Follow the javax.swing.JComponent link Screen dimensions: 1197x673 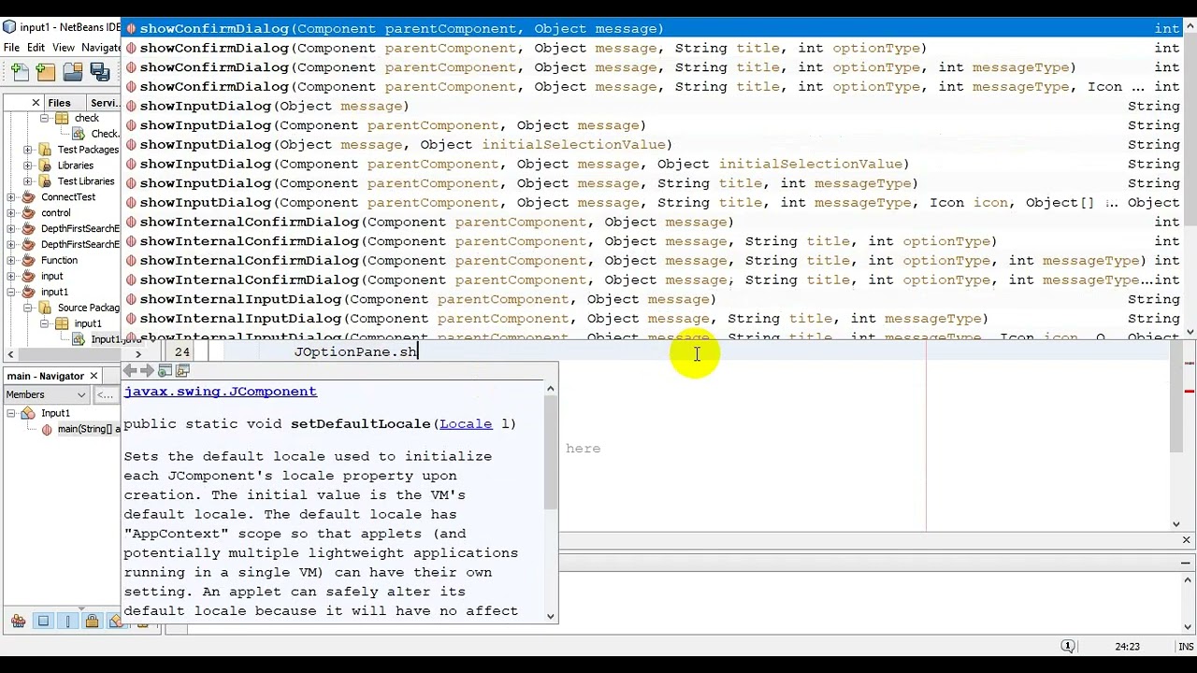tap(220, 392)
